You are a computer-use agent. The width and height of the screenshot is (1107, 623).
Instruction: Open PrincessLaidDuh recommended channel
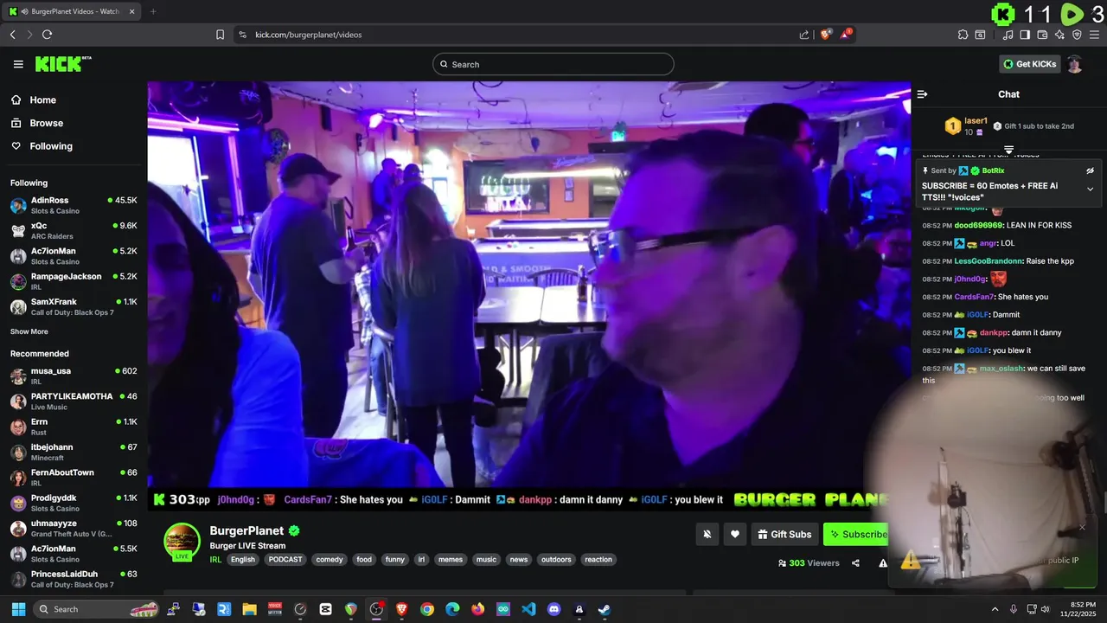coord(73,579)
